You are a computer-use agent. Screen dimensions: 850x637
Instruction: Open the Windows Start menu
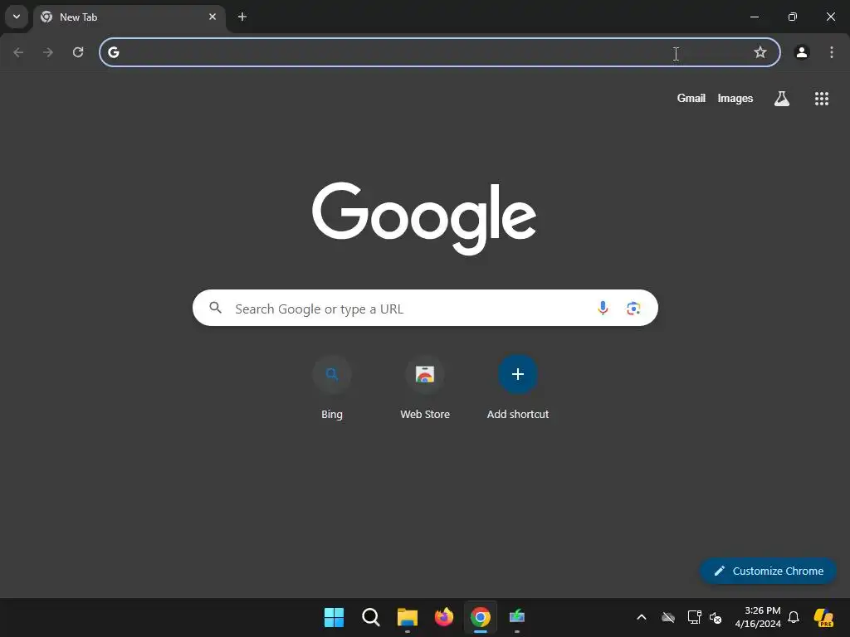pyautogui.click(x=334, y=617)
